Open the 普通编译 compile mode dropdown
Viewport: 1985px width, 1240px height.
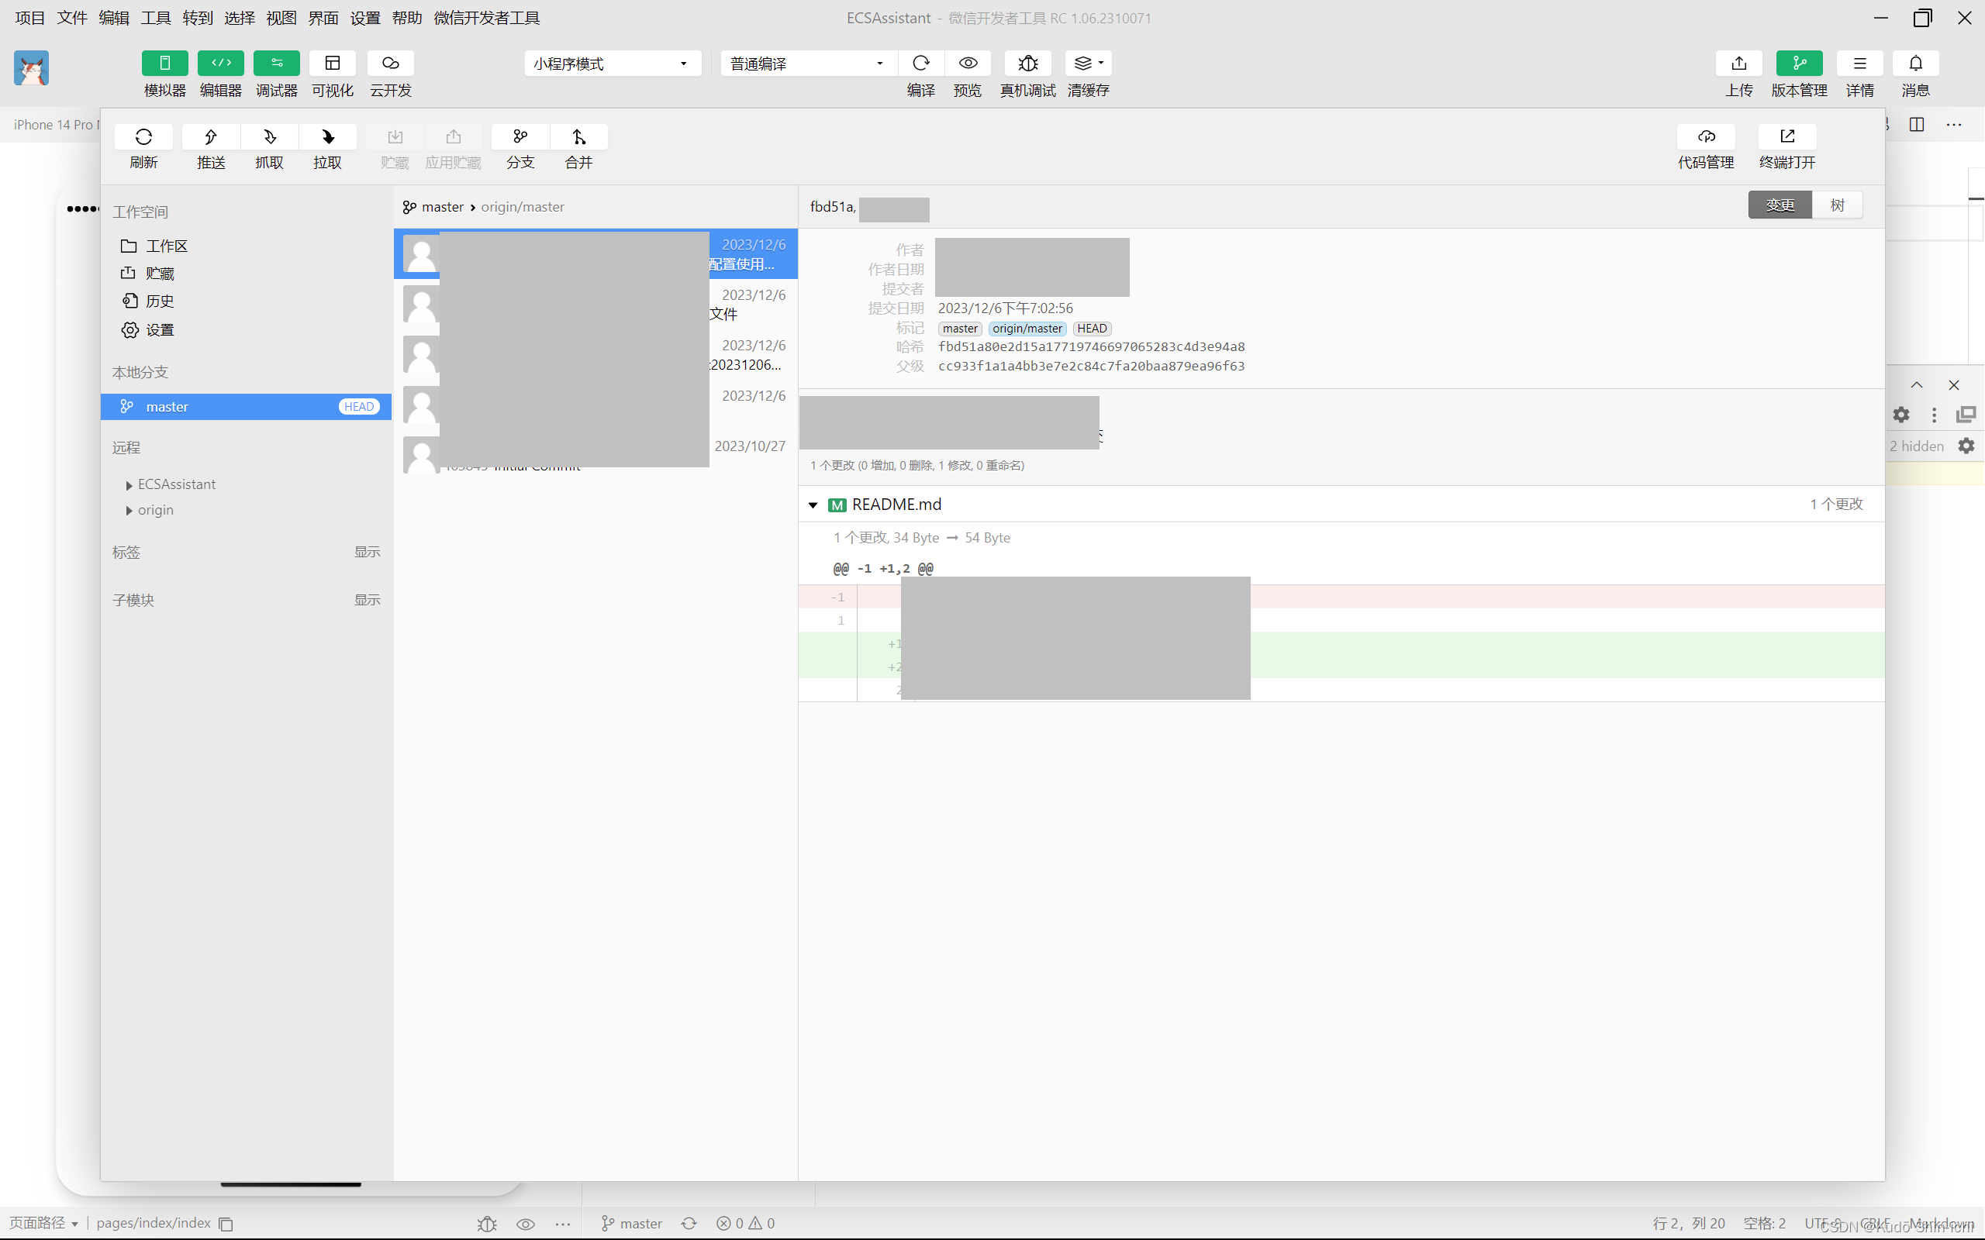tap(809, 63)
